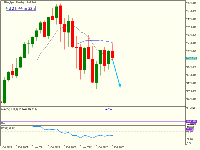This screenshot has height=150, width=200.
Task: Click the current price tag 3969.380
Action: (x=192, y=58)
